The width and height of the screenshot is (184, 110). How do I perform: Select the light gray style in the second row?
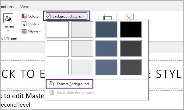point(82,48)
